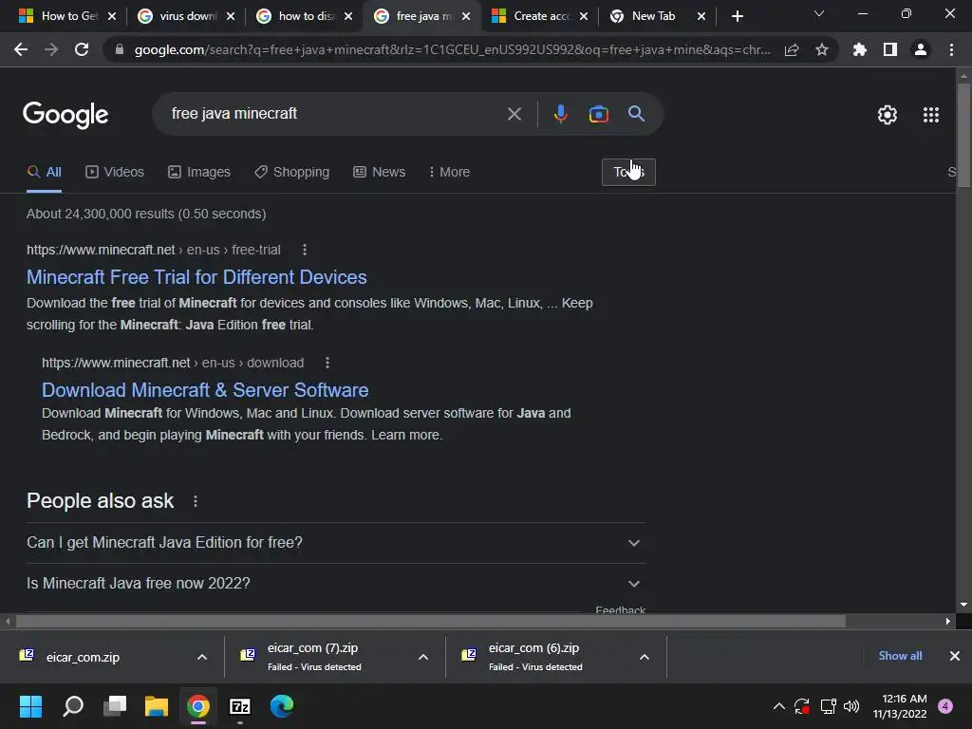Open Chrome three-dot menu
Viewport: 972px width, 729px height.
[951, 49]
